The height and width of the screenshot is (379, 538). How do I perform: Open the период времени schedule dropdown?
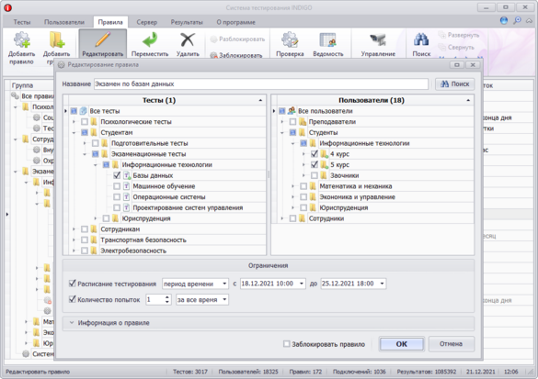(x=195, y=284)
